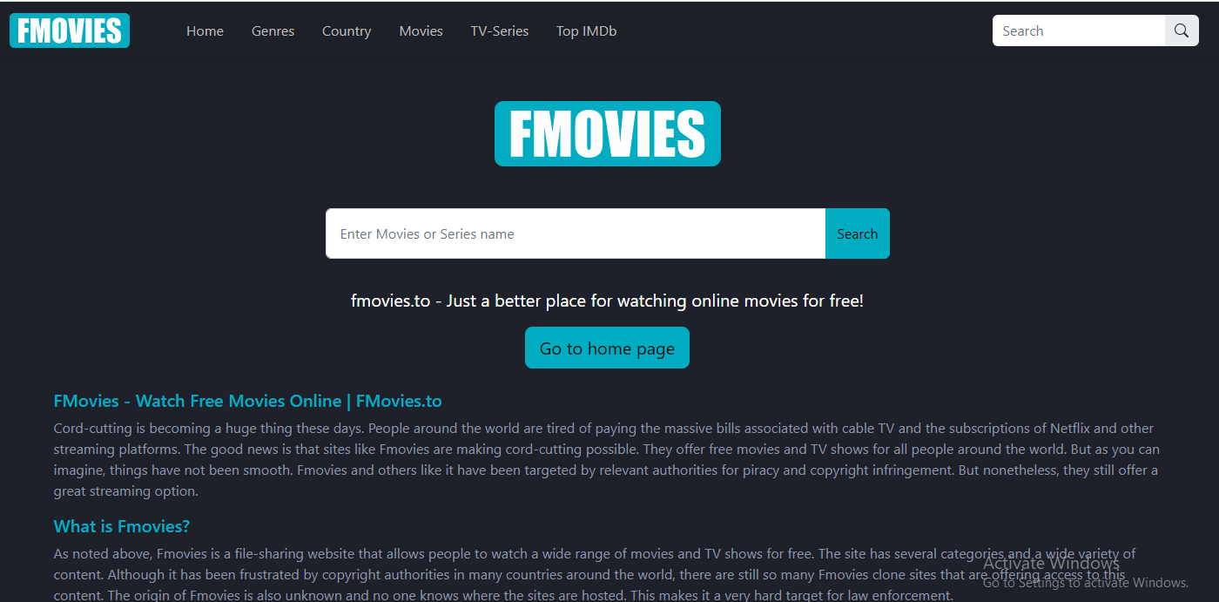
Task: Expand the Genres menu
Action: [x=273, y=30]
